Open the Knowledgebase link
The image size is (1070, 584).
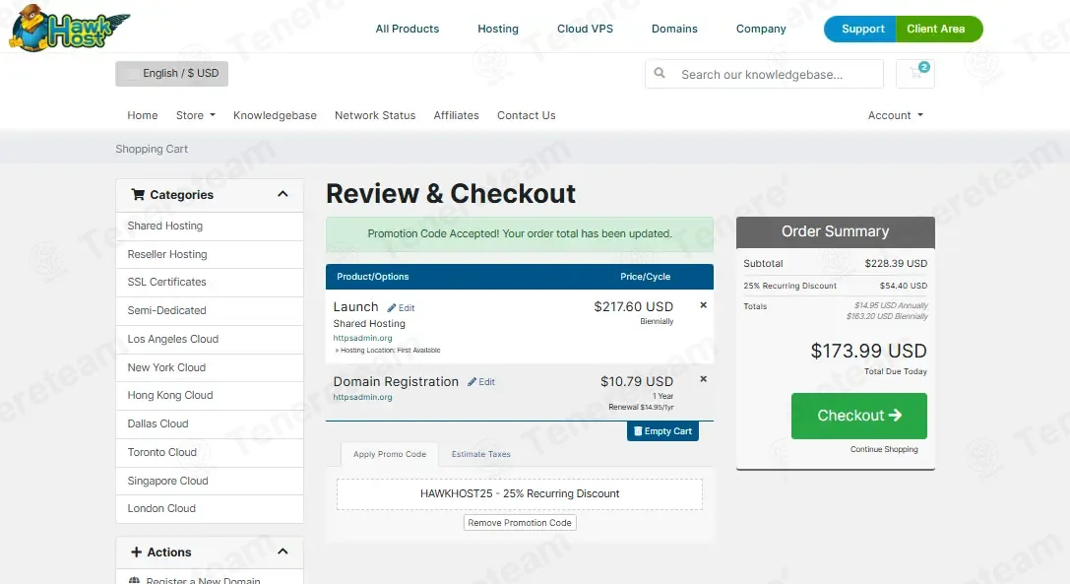coord(275,115)
